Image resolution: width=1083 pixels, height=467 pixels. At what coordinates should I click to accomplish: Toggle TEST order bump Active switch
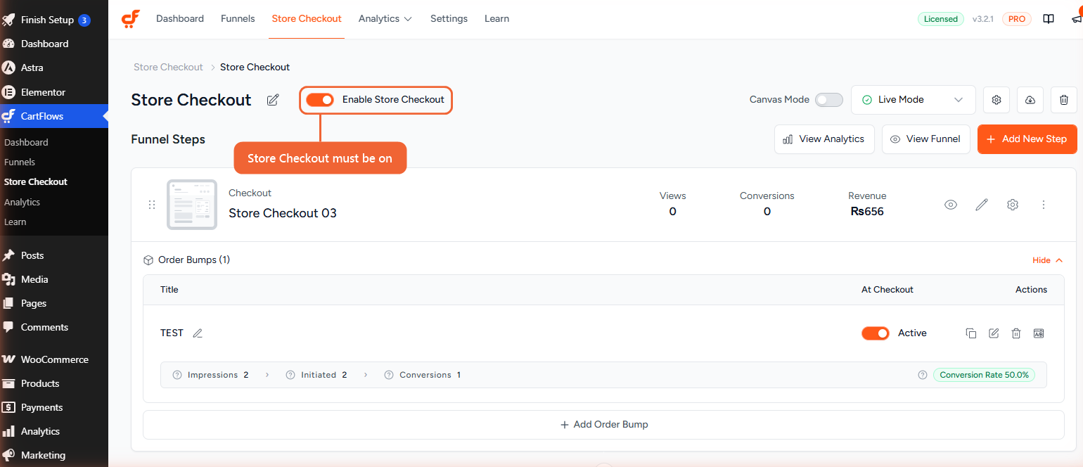coord(876,333)
